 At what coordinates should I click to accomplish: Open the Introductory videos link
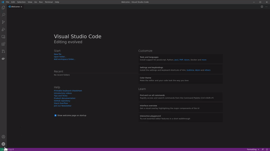pyautogui.click(x=63, y=93)
